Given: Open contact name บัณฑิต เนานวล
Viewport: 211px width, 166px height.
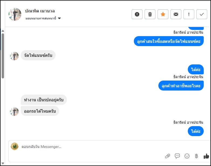Looking at the screenshot, I should (x=40, y=11).
